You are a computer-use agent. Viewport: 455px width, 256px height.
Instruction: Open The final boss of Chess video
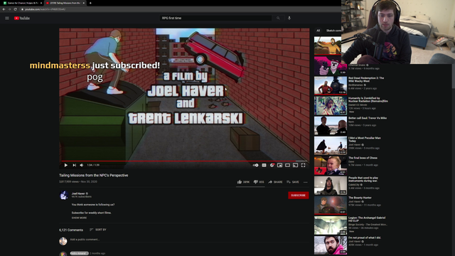[331, 166]
